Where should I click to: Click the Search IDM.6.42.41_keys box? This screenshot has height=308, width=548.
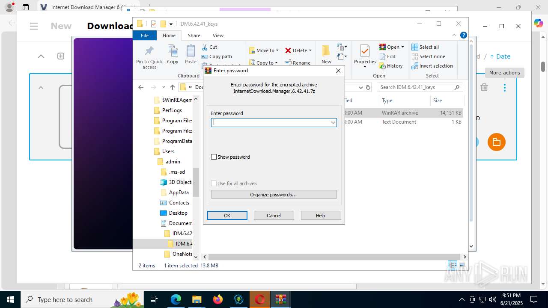coord(420,87)
